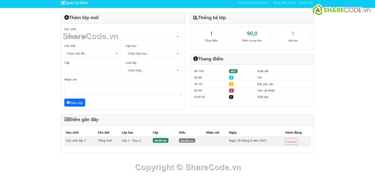
Task: Expand the Chọn chủ đề dropdown
Action: 92,53
